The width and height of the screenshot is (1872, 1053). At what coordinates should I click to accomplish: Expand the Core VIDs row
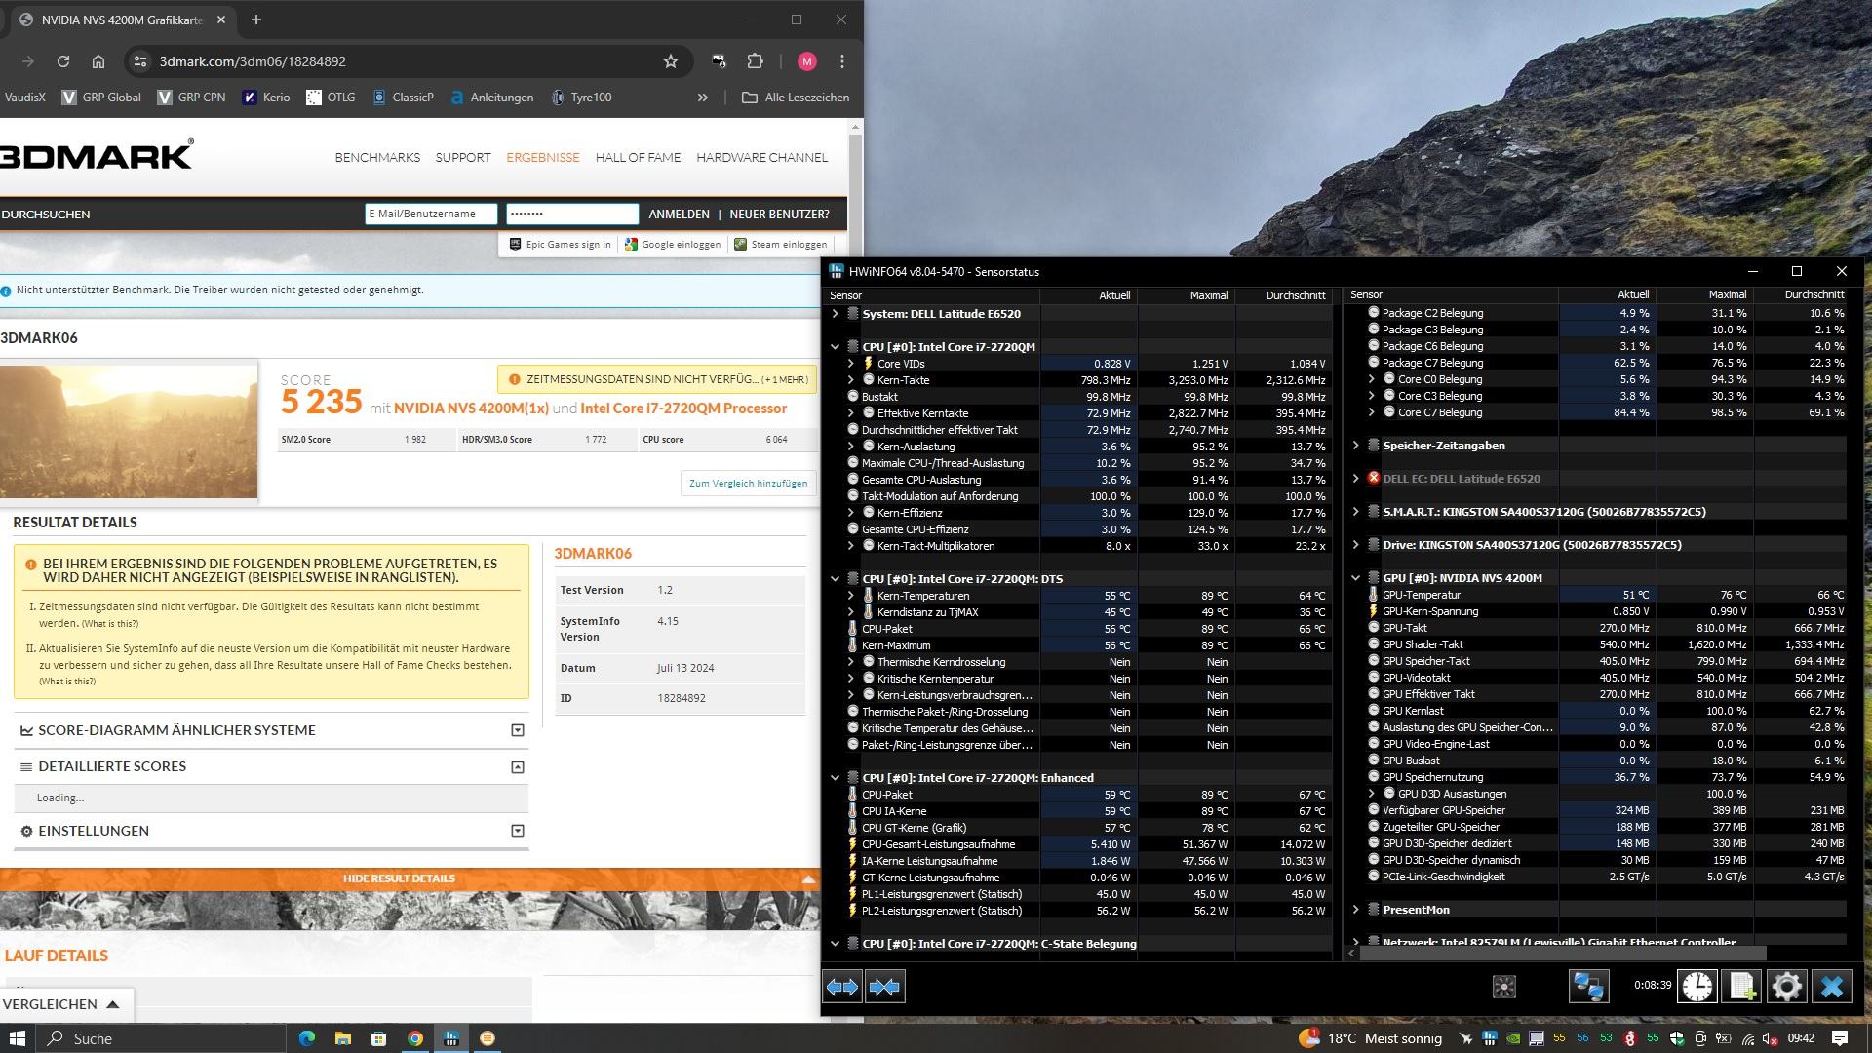[x=850, y=364]
